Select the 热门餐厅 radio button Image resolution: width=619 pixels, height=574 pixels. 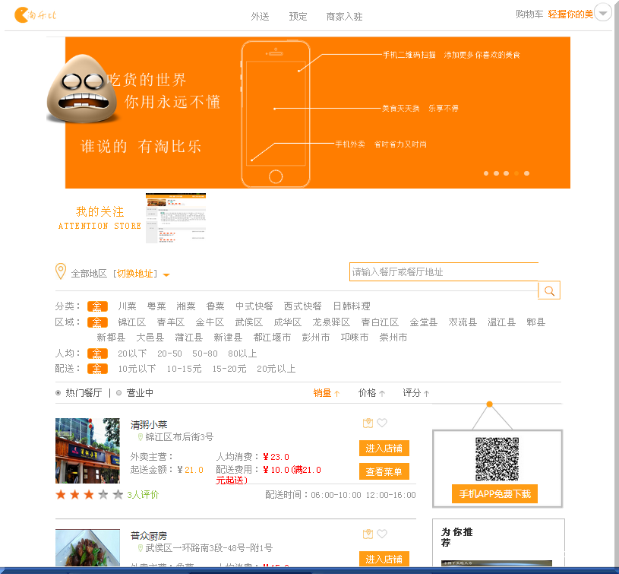point(57,393)
